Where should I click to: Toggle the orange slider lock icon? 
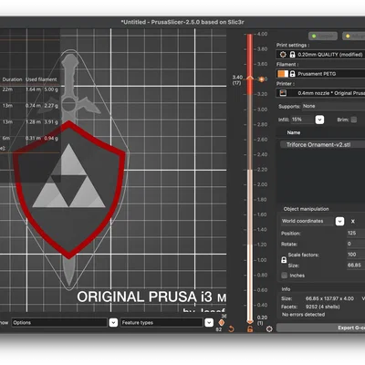coord(250,328)
